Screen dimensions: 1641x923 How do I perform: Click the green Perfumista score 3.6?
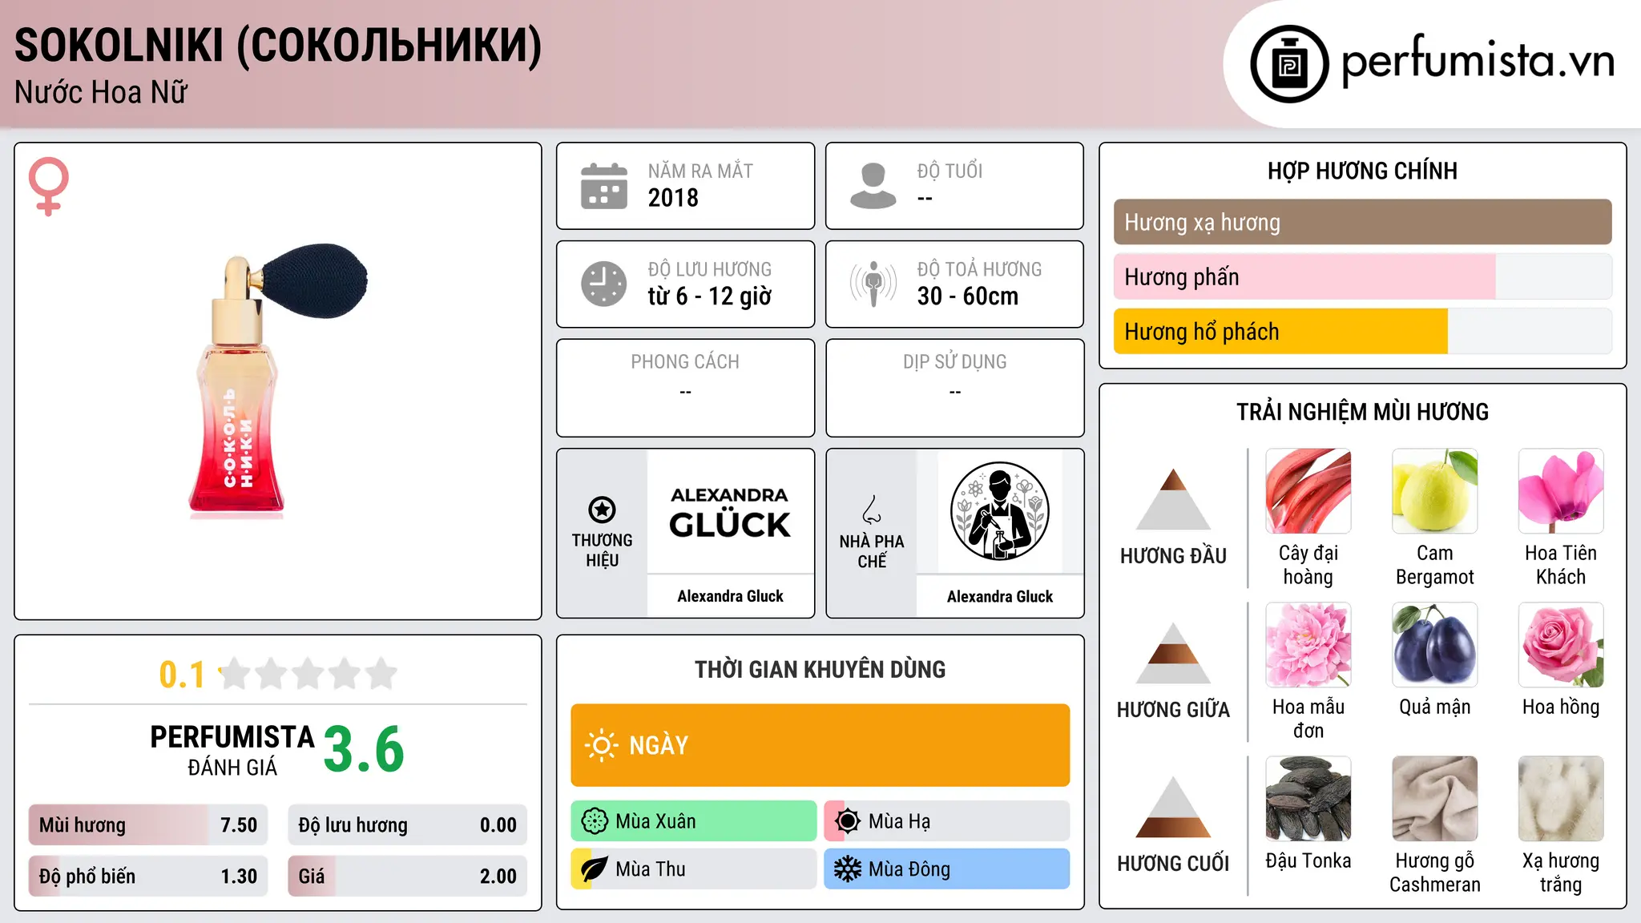click(364, 750)
